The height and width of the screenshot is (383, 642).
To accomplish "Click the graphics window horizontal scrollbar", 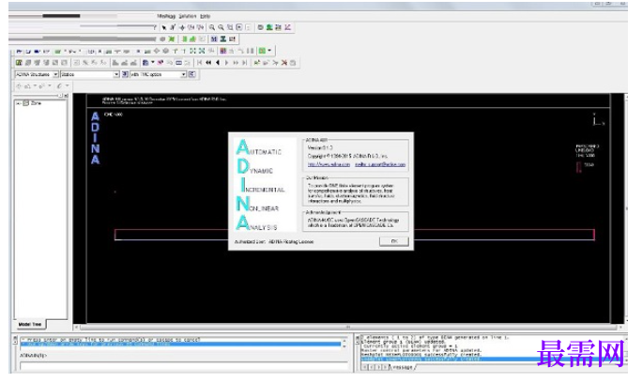I will pos(348,328).
